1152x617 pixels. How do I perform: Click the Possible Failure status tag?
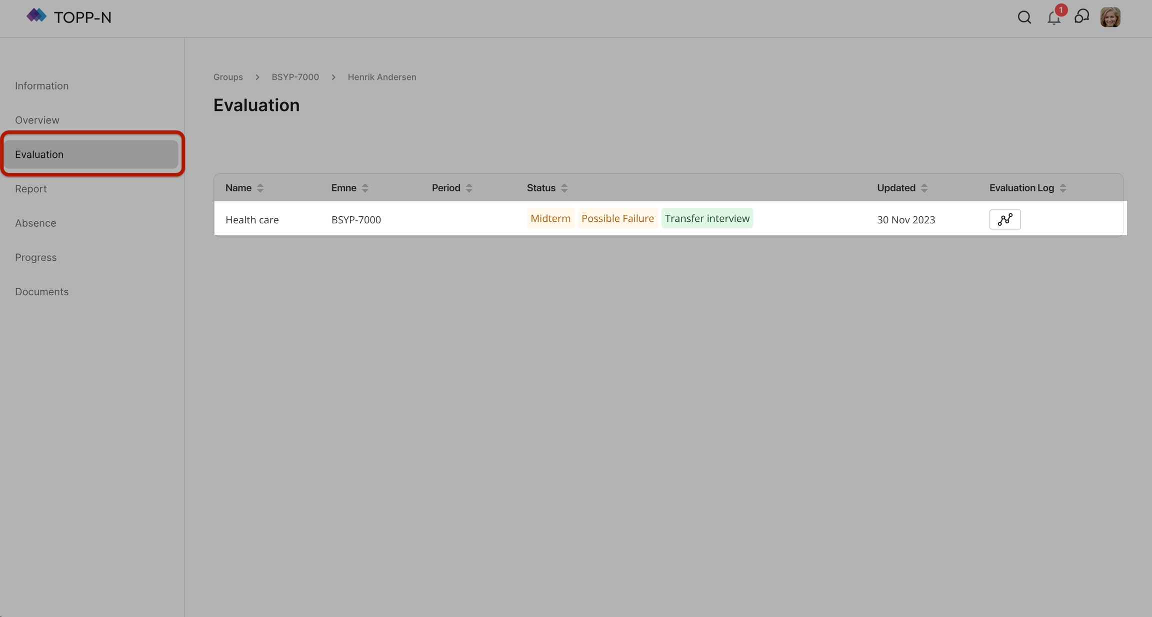617,218
